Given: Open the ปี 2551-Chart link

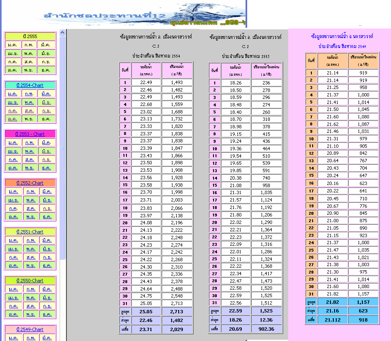Looking at the screenshot, I should pos(30,231).
